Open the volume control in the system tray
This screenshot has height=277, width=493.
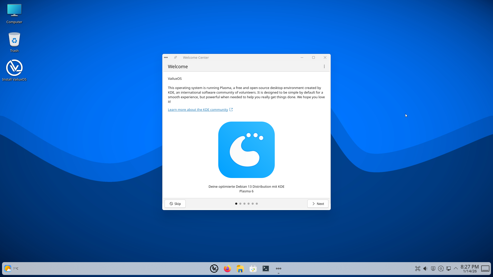click(x=425, y=269)
